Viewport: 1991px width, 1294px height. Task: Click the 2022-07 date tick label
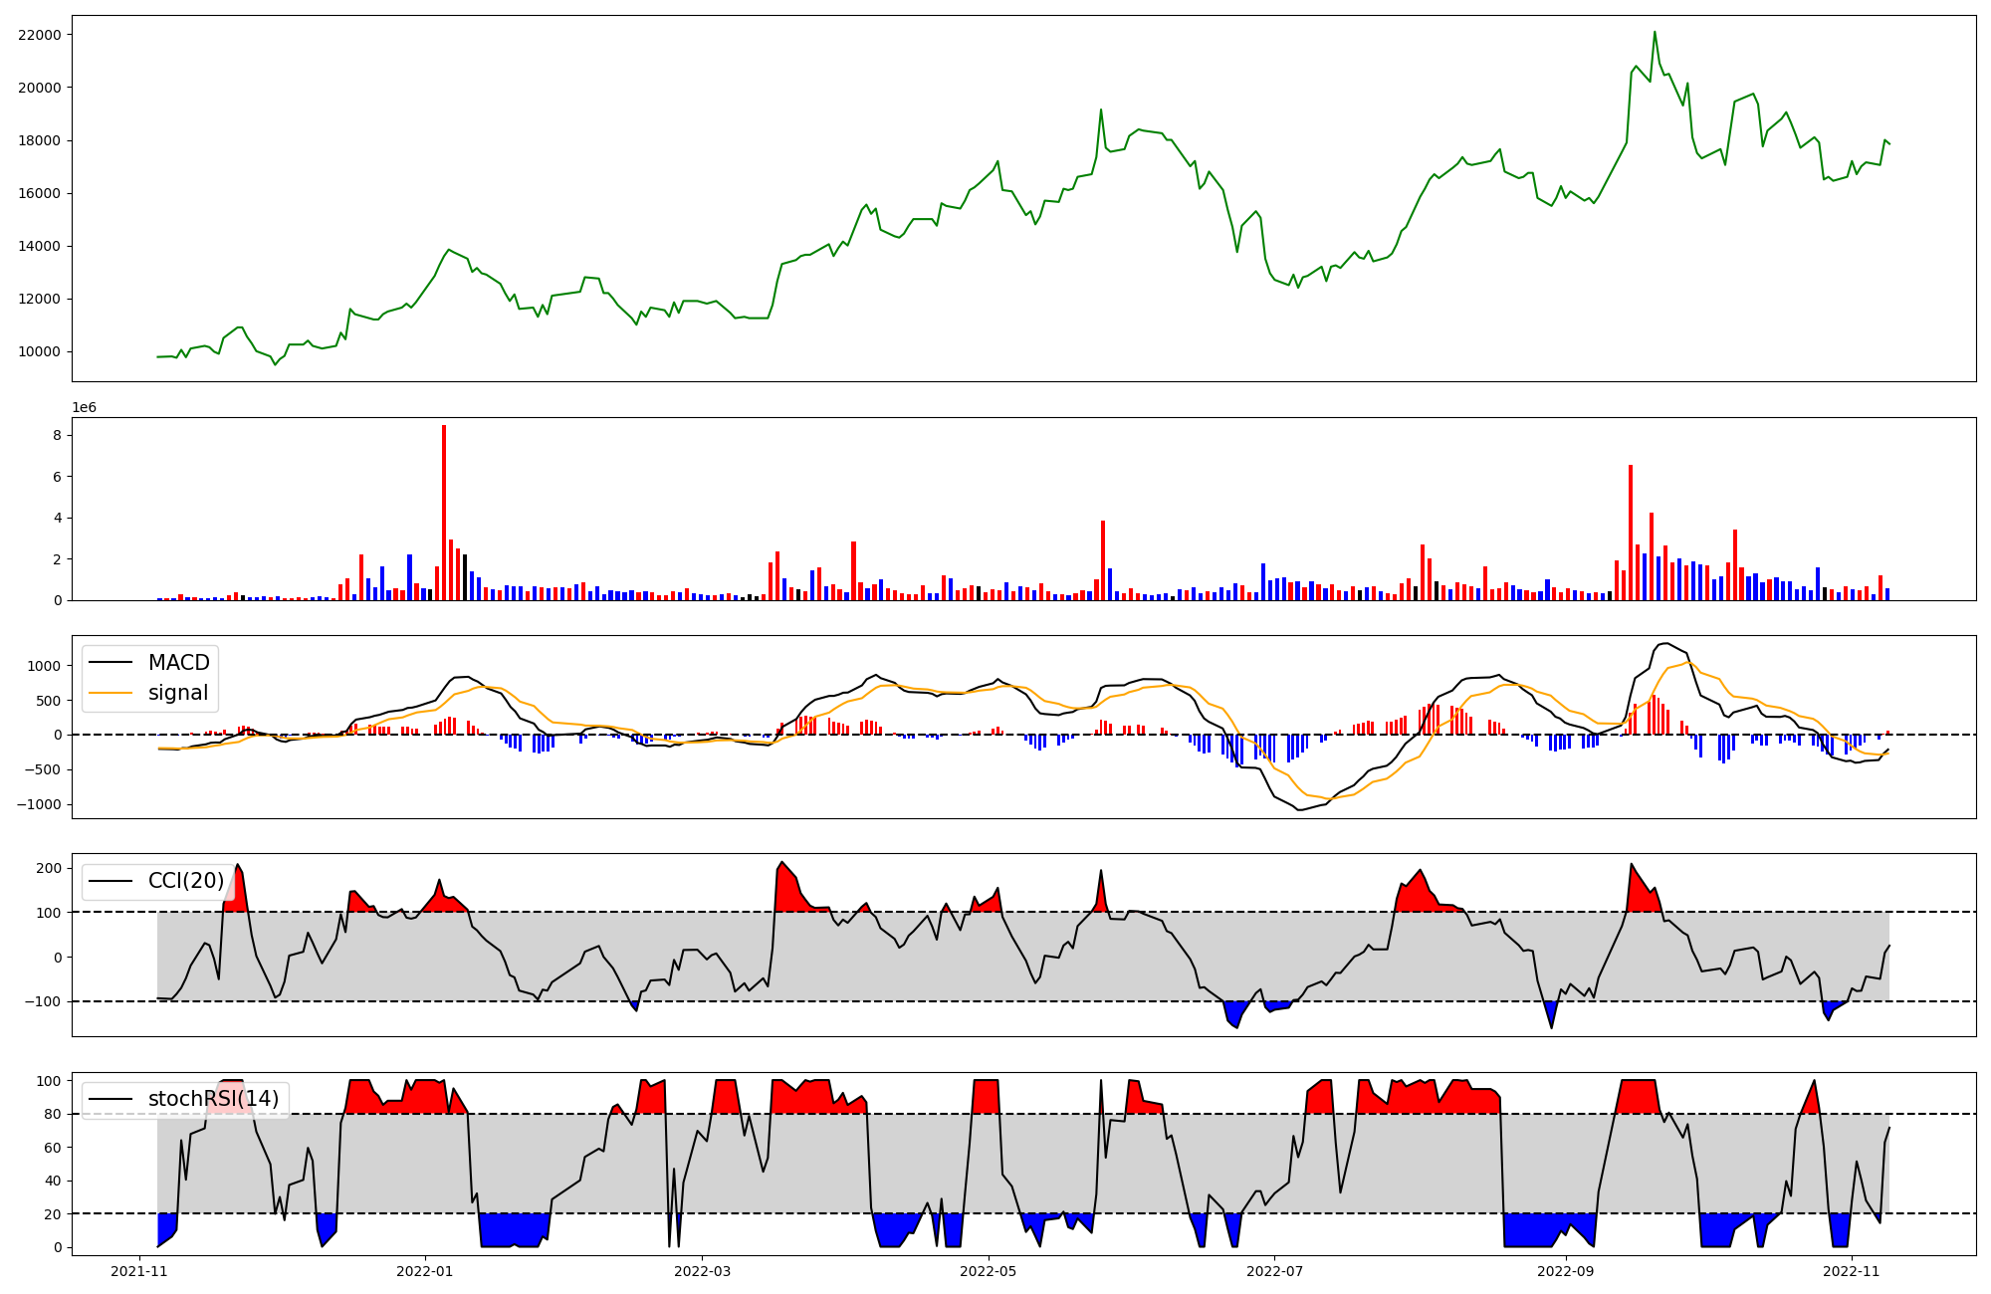pos(1275,1271)
